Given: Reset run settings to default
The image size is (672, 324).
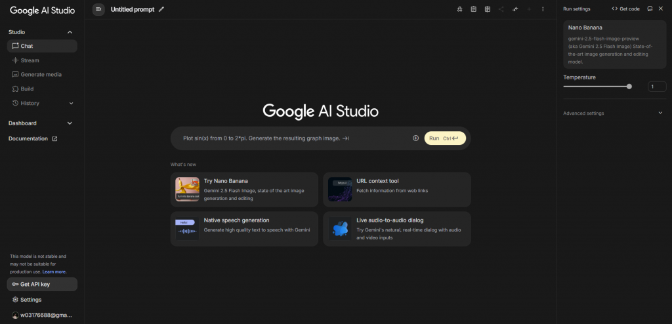Looking at the screenshot, I should pyautogui.click(x=650, y=9).
